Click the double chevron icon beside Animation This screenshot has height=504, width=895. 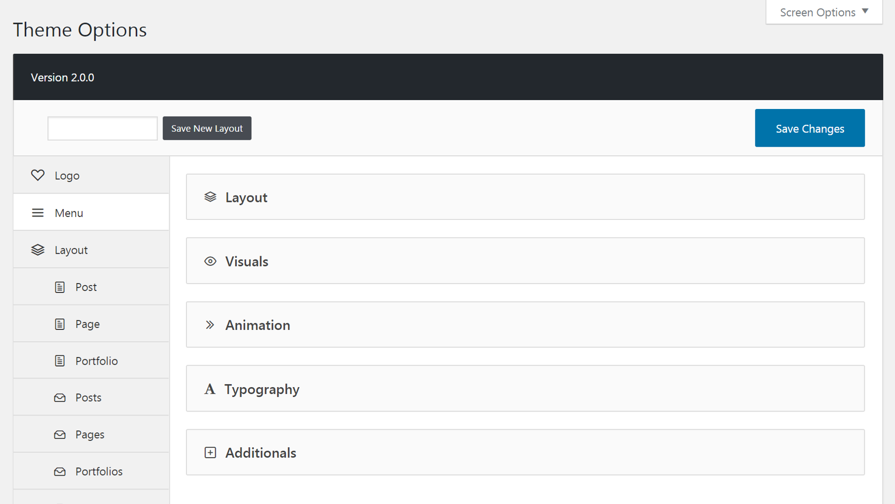click(210, 325)
